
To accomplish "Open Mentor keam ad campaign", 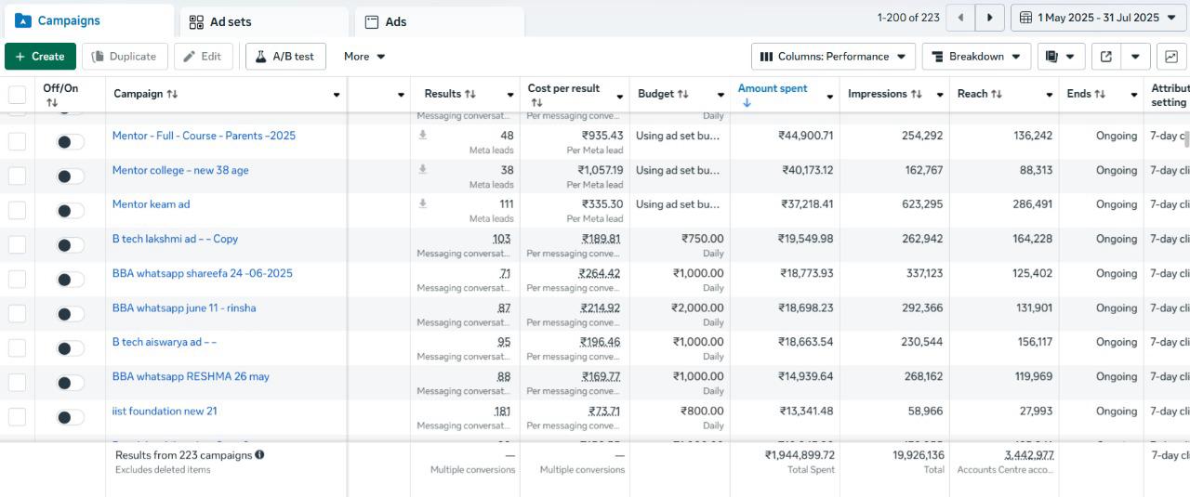I will coord(151,204).
